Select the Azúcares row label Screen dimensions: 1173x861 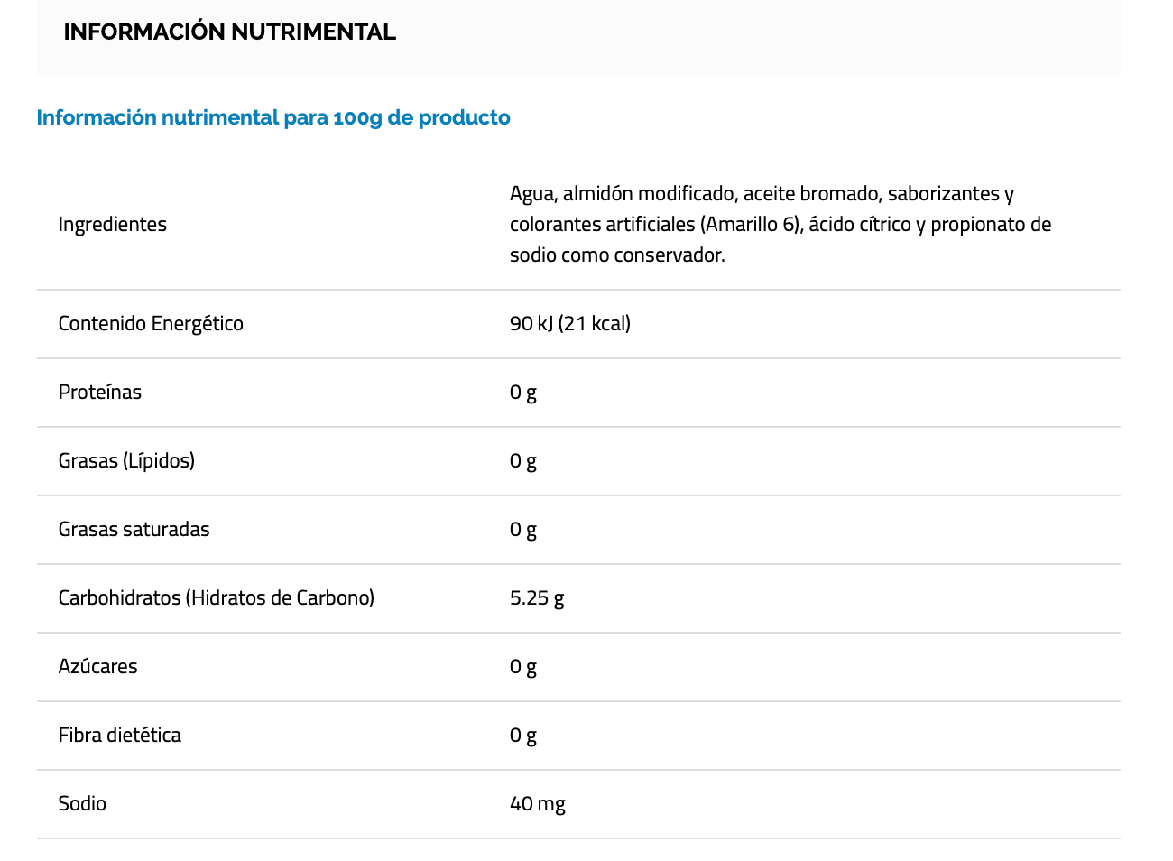pos(98,667)
